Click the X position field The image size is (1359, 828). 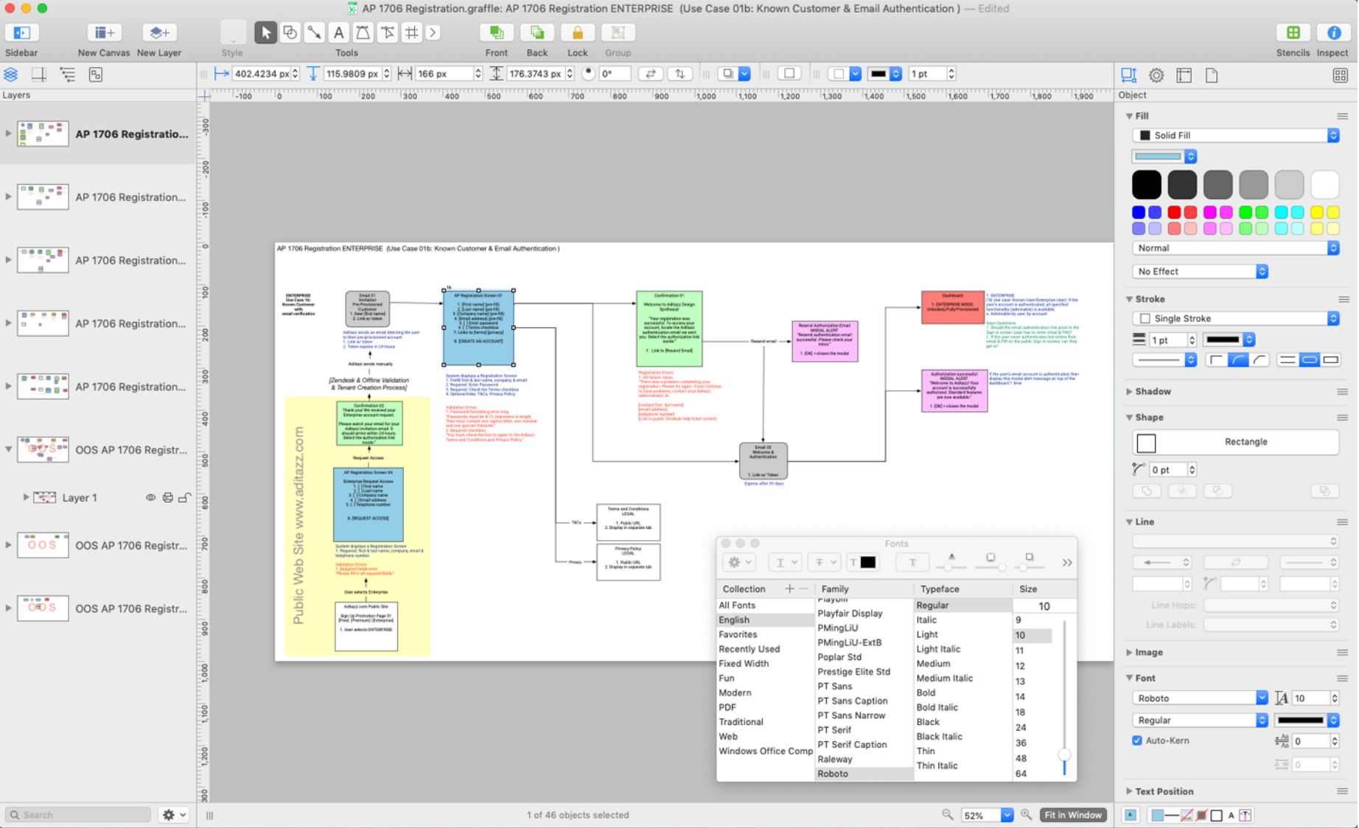[262, 74]
